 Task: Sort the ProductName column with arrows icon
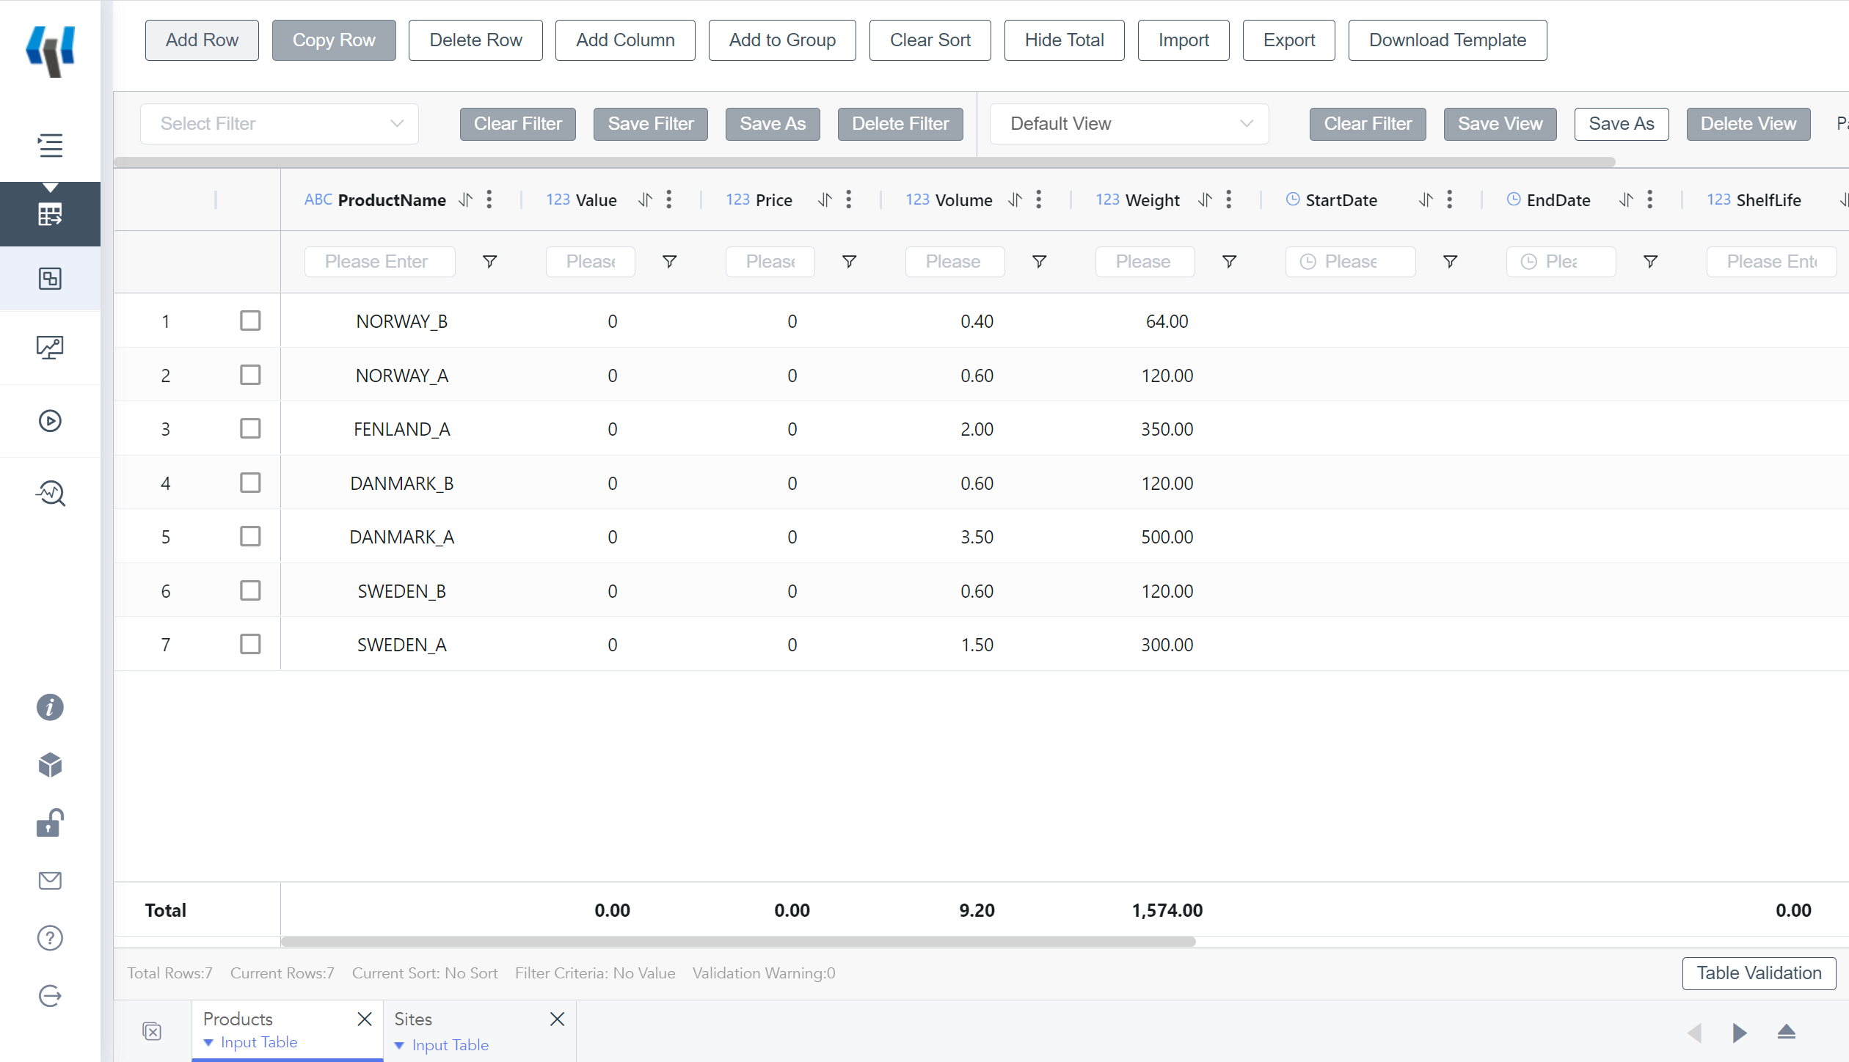(x=465, y=199)
